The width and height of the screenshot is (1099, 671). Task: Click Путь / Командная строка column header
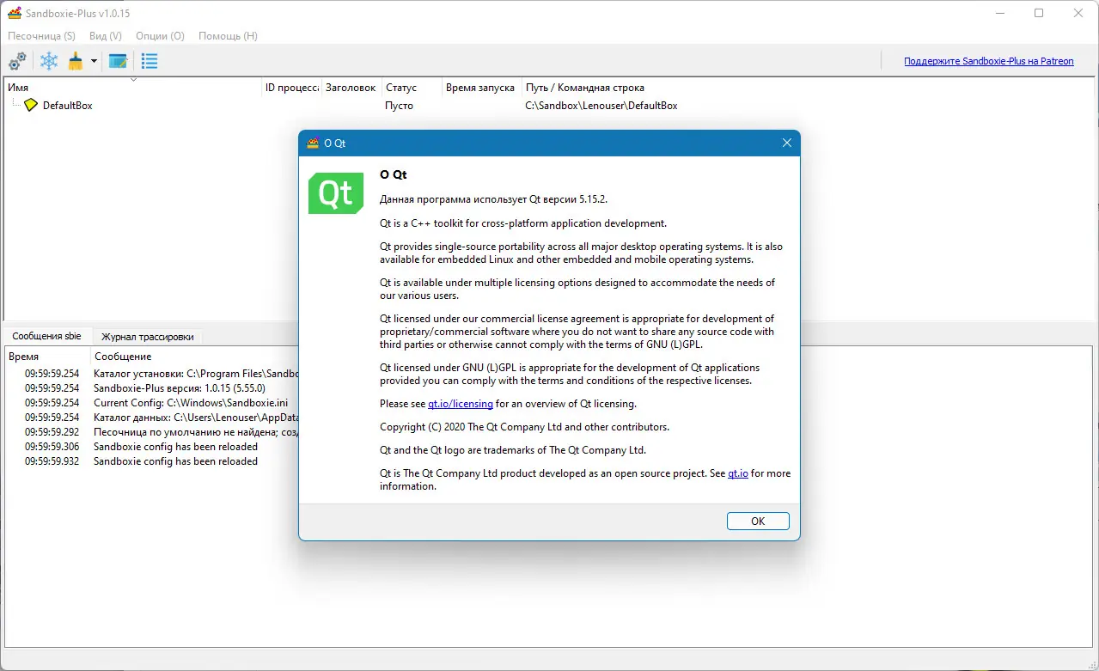(x=585, y=88)
